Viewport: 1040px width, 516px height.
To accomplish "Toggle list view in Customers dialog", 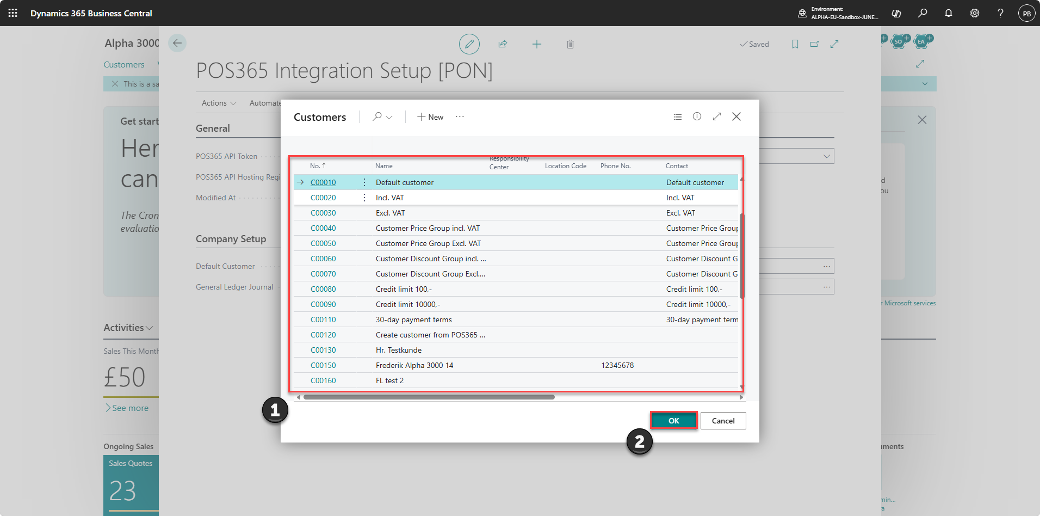I will coord(678,117).
